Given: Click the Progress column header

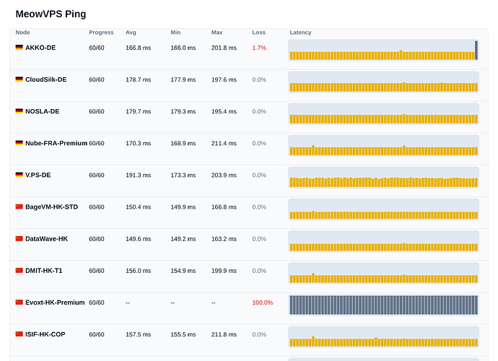Looking at the screenshot, I should [x=101, y=32].
